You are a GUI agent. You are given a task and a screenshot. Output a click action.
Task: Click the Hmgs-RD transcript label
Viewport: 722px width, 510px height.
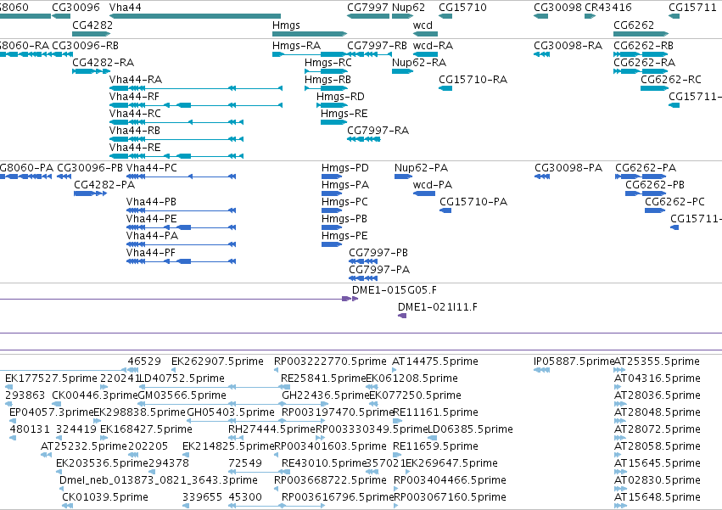(x=340, y=97)
